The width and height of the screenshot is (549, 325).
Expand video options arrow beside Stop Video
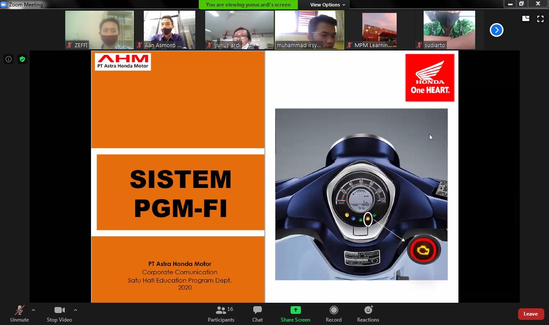(x=76, y=310)
